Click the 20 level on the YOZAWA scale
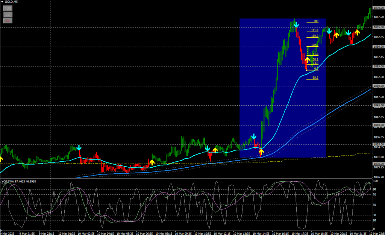Image resolution: width=385 pixels, height=235 pixels. point(374,220)
